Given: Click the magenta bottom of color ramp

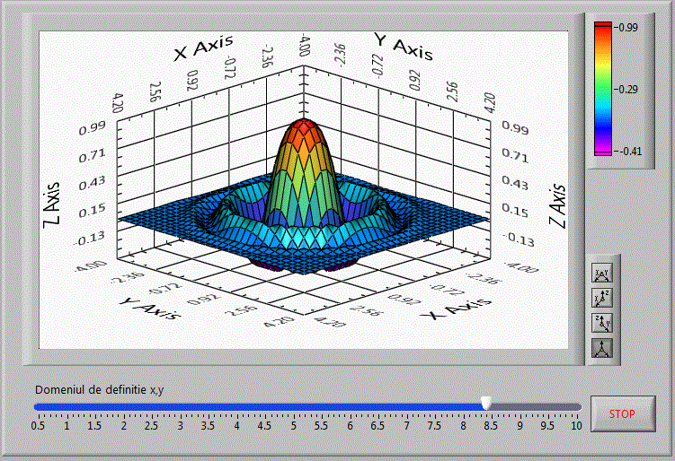Looking at the screenshot, I should coord(603,151).
